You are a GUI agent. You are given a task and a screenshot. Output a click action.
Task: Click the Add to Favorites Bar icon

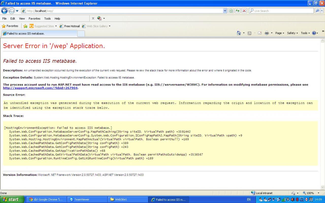(x=25, y=26)
